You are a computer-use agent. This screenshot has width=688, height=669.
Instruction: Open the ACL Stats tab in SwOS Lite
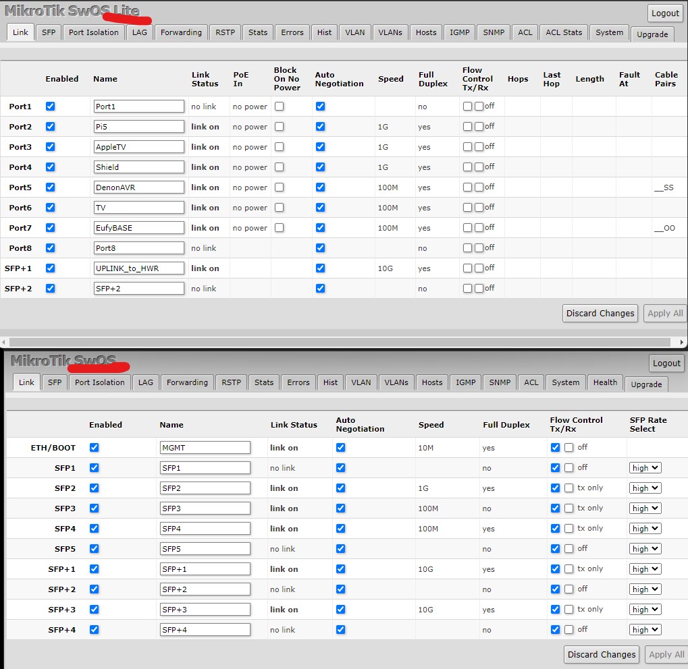tap(564, 32)
